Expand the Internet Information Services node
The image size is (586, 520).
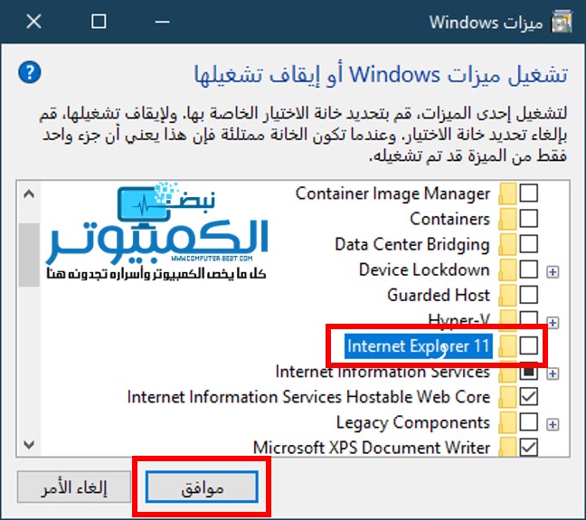(553, 373)
